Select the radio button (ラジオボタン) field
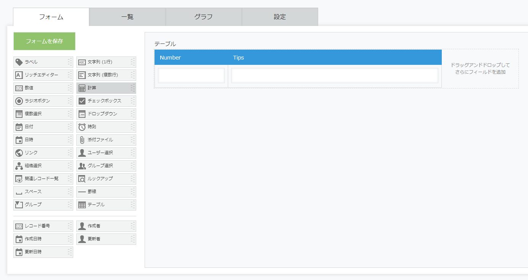The image size is (528, 280). 43,101
